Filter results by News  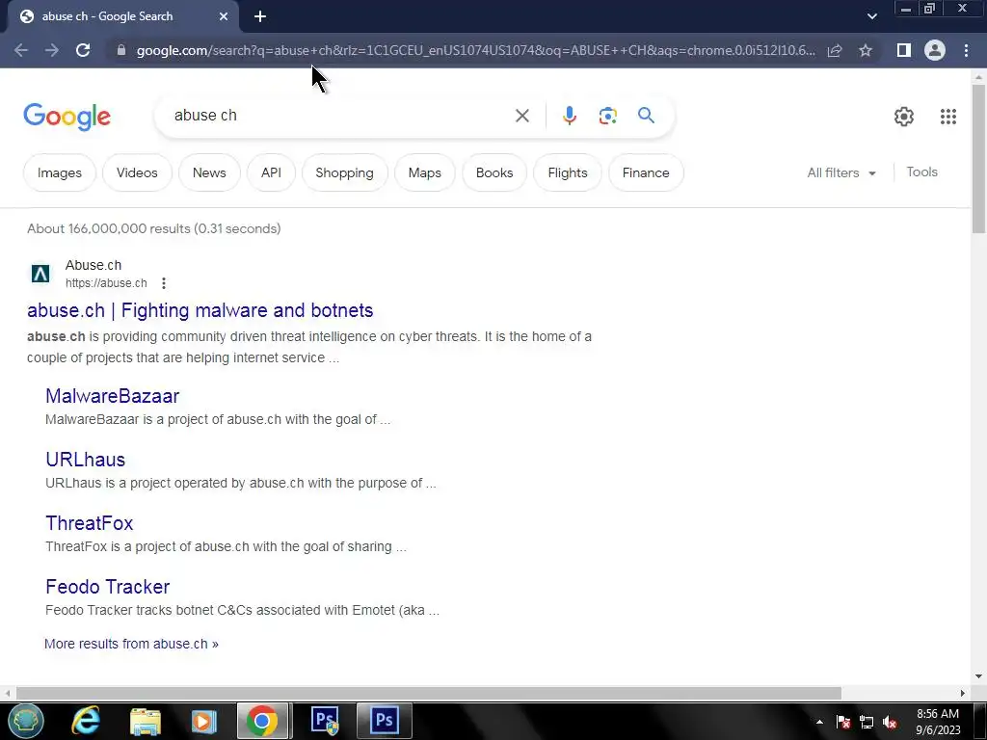(x=209, y=173)
